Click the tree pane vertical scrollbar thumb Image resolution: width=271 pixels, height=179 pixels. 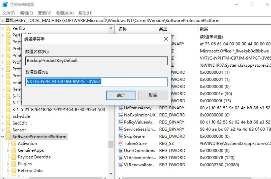[111, 144]
